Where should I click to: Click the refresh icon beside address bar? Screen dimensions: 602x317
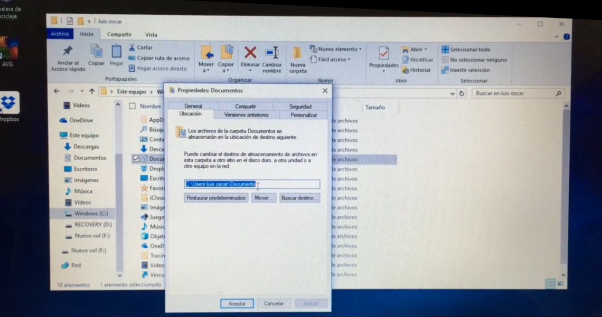tap(462, 93)
